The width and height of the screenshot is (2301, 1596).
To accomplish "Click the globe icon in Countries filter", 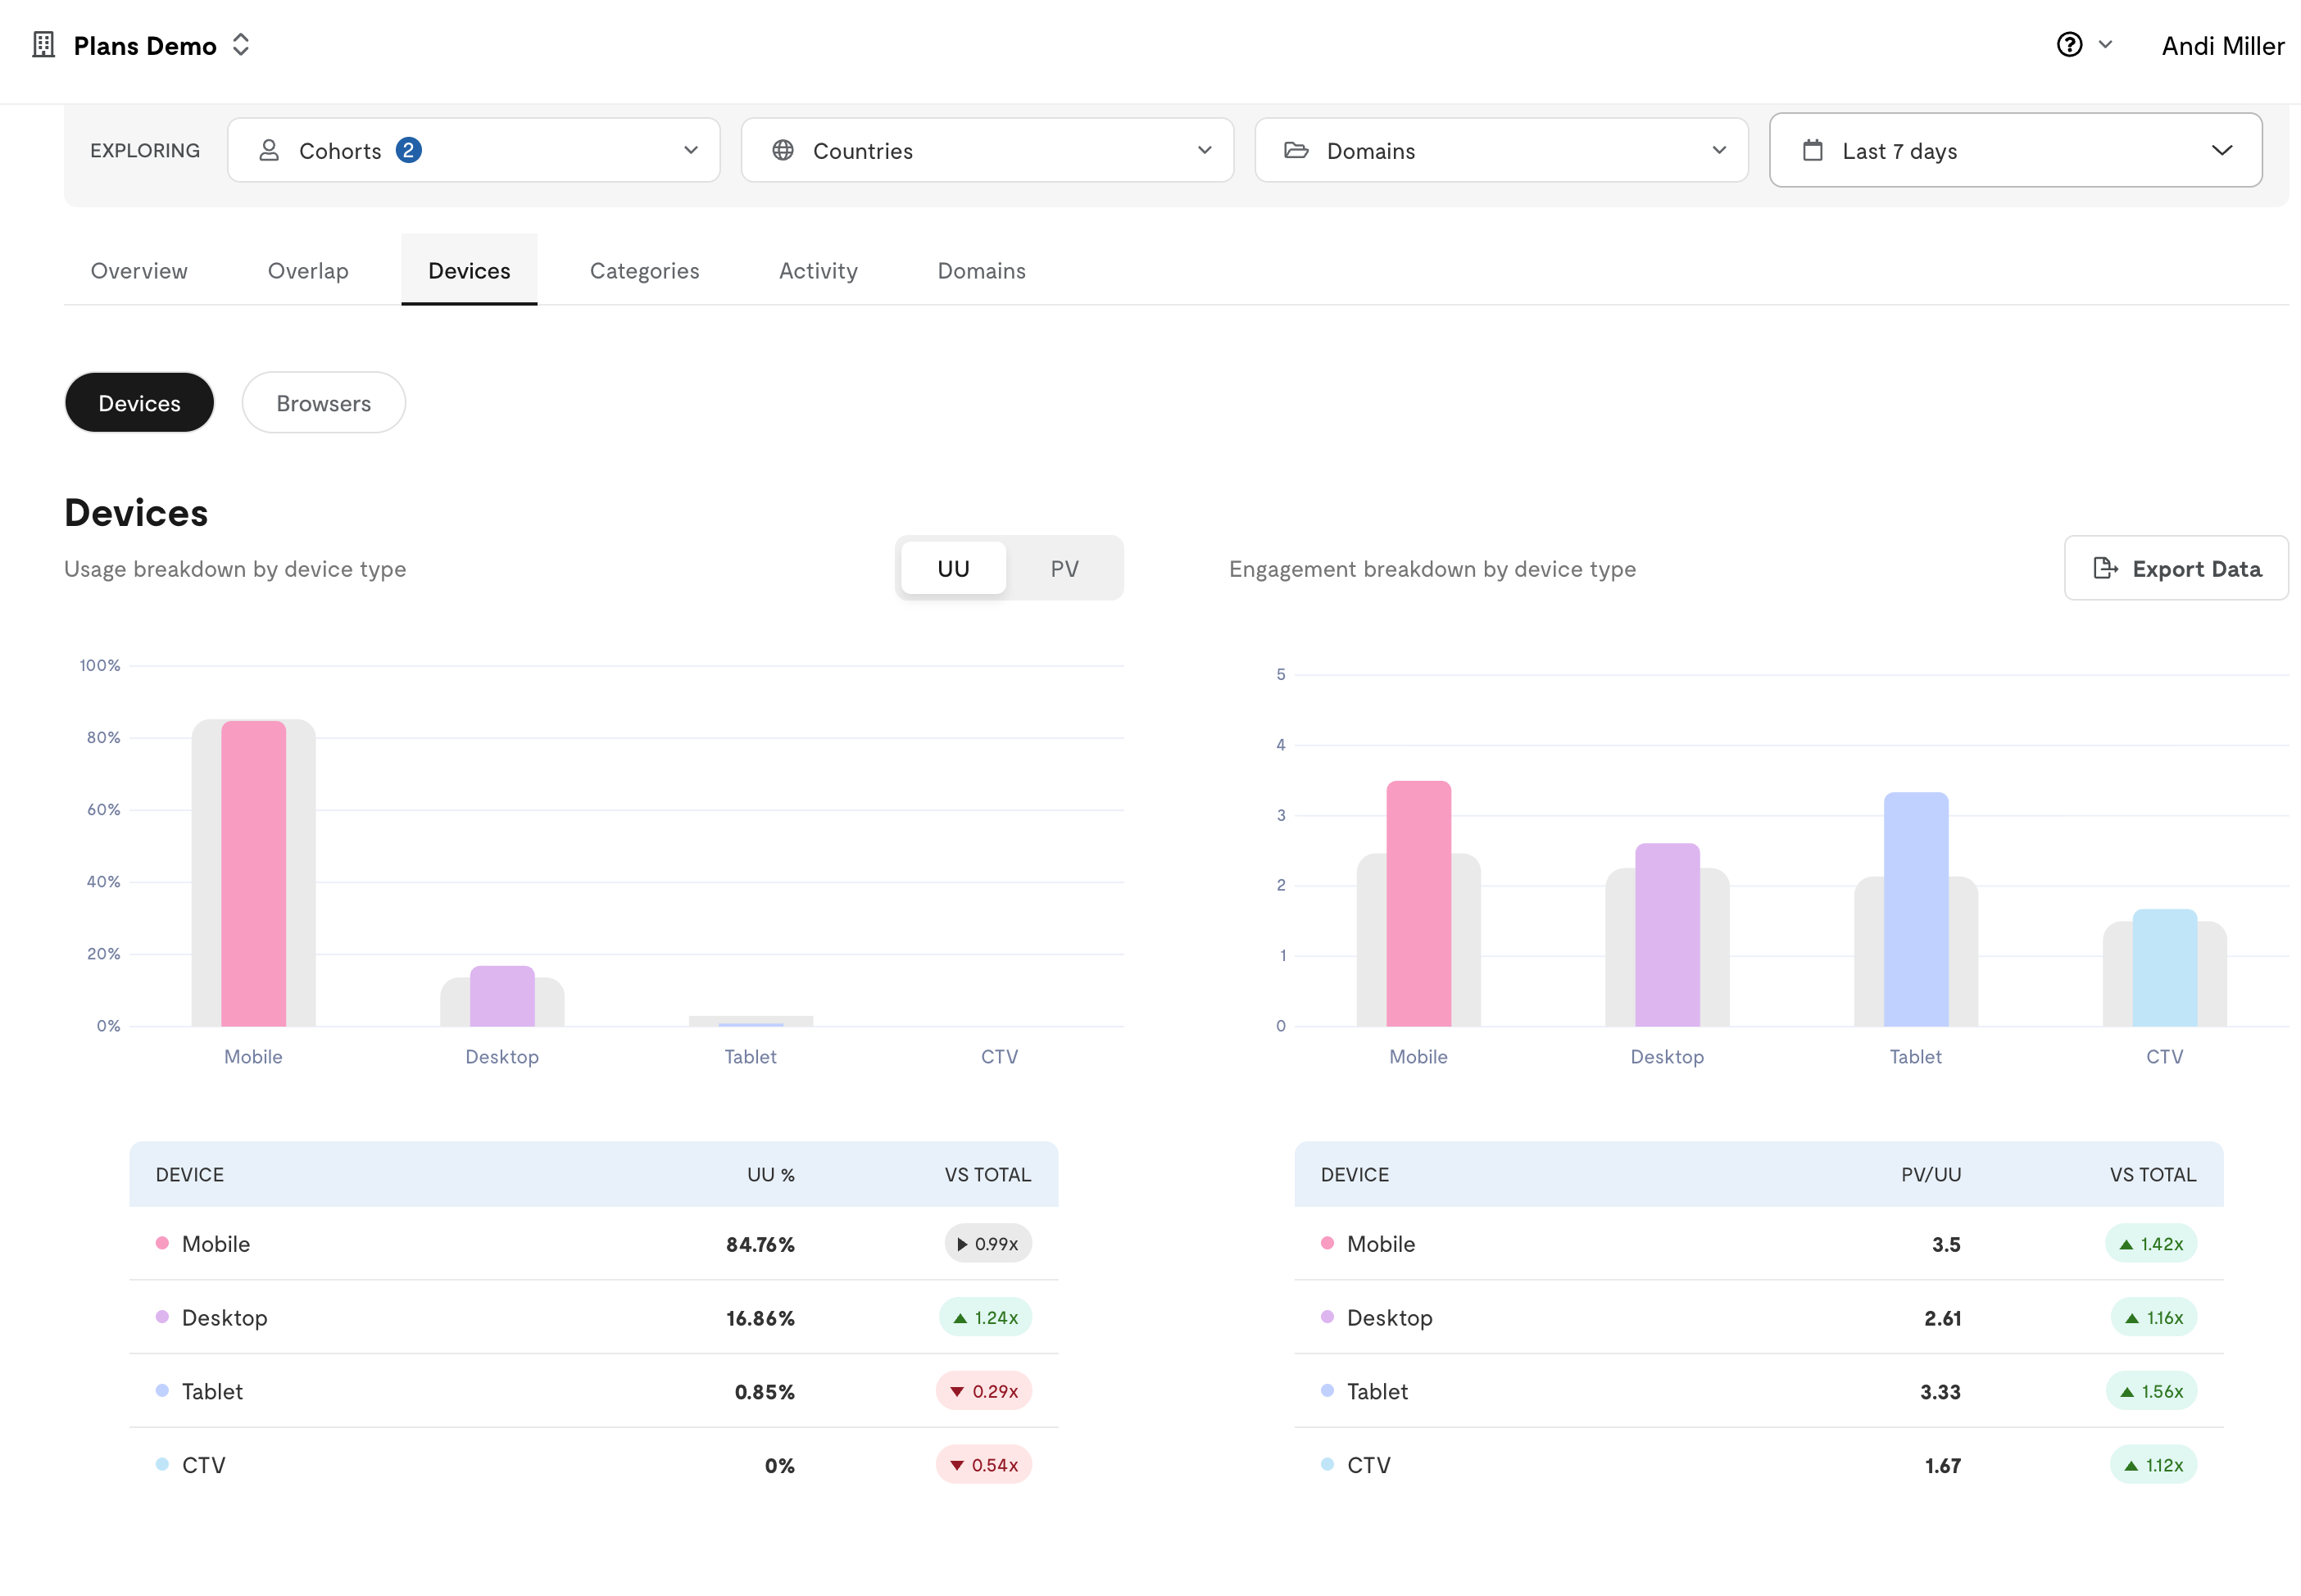I will click(x=783, y=150).
